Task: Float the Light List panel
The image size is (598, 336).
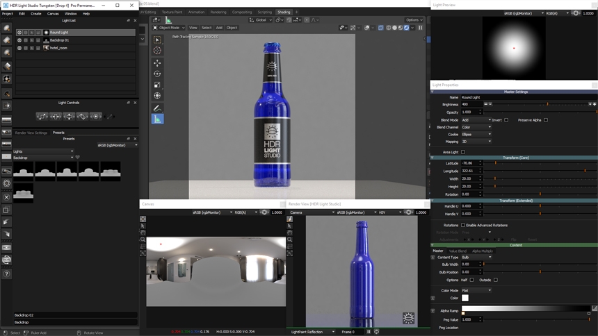Action: (128, 21)
